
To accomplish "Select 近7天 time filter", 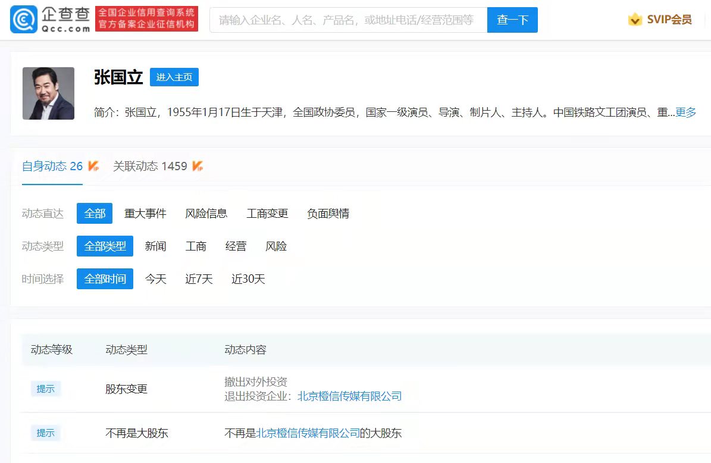I will pyautogui.click(x=199, y=279).
